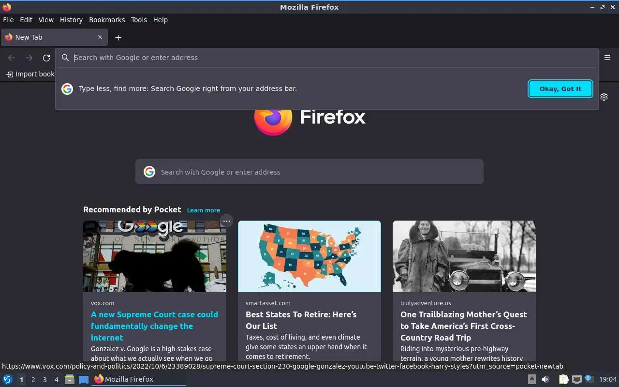619x387 pixels.
Task: Open the View menu
Action: coord(46,20)
